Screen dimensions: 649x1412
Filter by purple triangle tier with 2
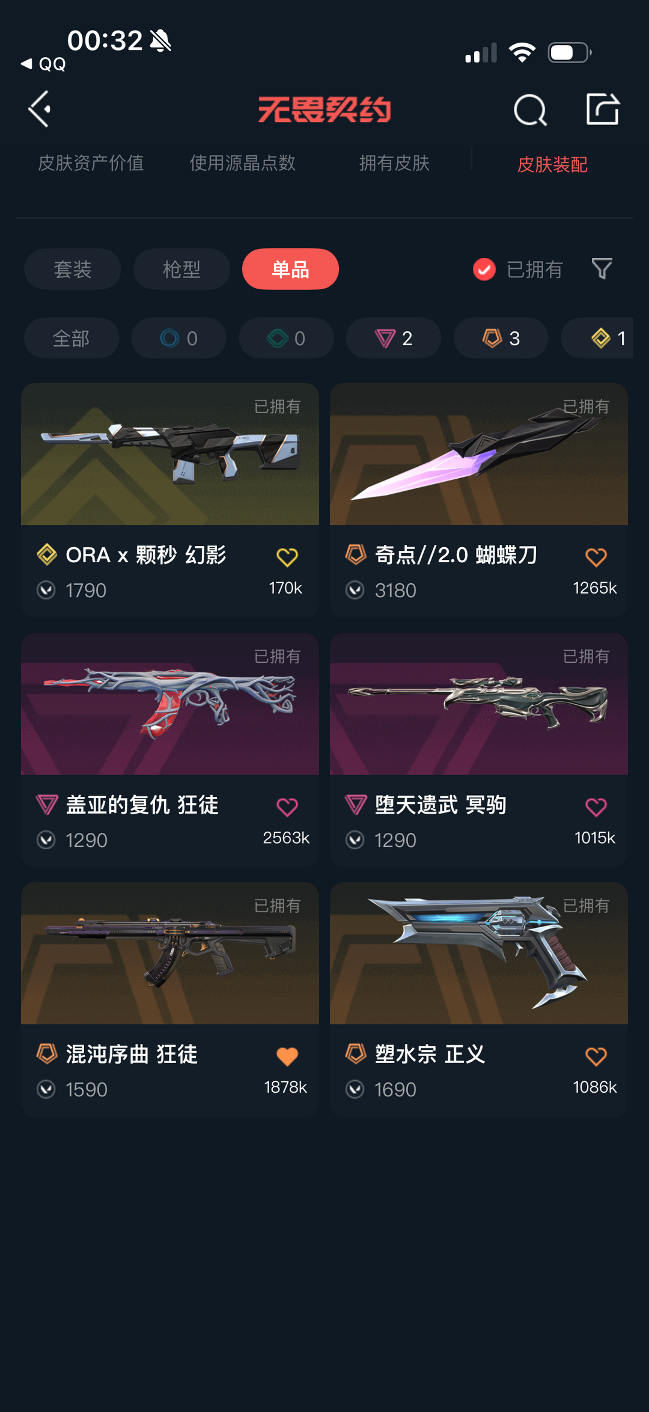click(x=394, y=338)
